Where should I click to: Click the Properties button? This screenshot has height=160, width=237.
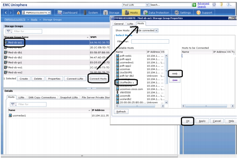pos(54,79)
